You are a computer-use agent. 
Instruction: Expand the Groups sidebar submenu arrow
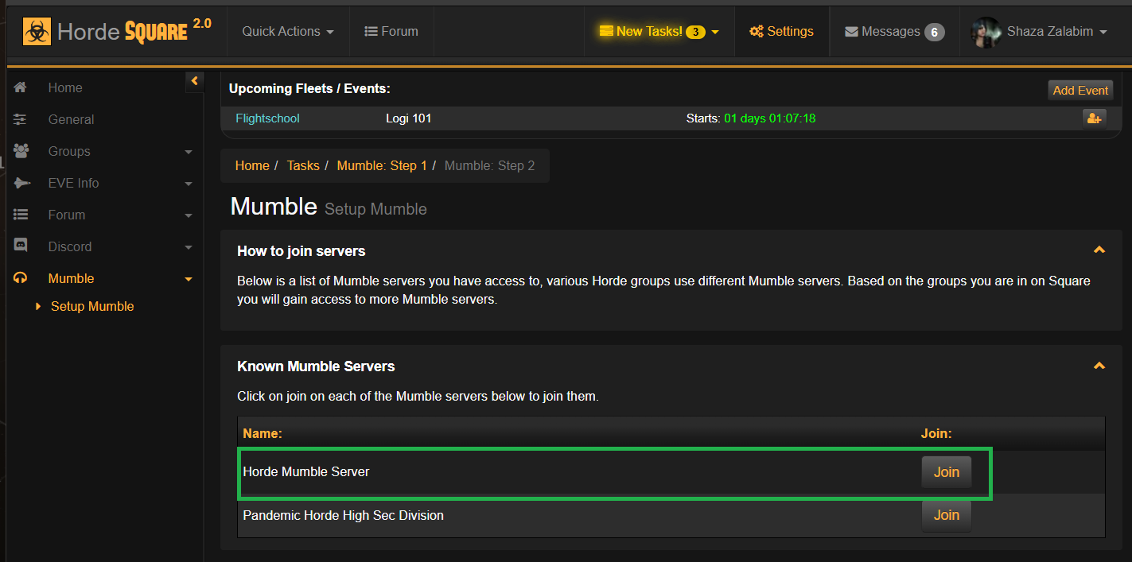[x=189, y=152]
